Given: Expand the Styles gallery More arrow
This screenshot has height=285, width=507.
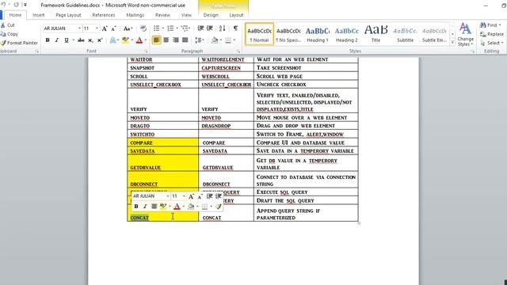Looking at the screenshot, I should 452,42.
